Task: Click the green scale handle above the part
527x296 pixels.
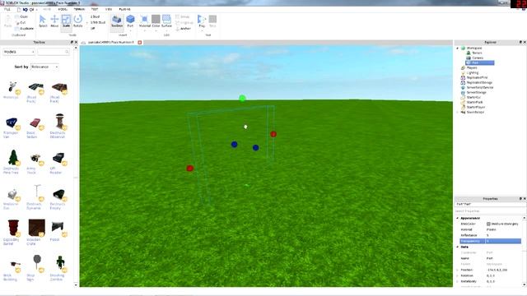Action: click(x=242, y=99)
